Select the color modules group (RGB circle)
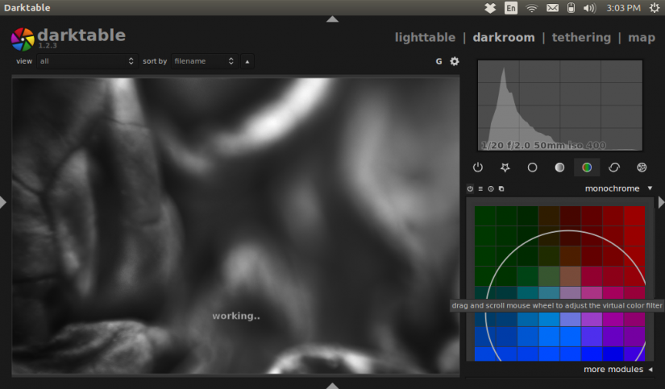Screen dimensions: 665x389 (x=587, y=168)
